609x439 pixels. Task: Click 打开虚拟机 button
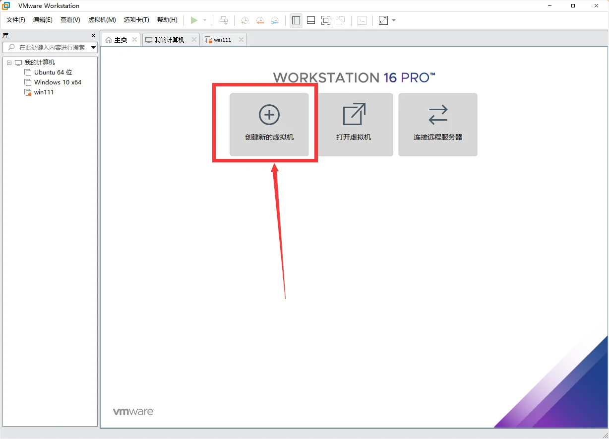point(354,125)
